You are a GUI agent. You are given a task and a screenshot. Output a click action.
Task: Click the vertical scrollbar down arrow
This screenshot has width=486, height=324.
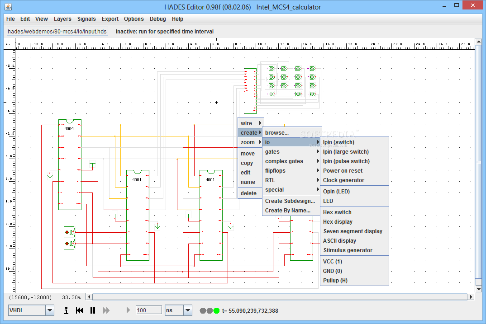(x=479, y=289)
